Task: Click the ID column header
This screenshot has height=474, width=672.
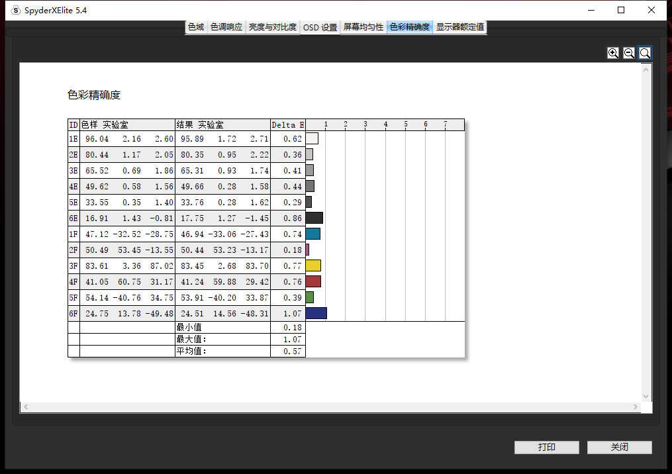Action: pos(73,125)
